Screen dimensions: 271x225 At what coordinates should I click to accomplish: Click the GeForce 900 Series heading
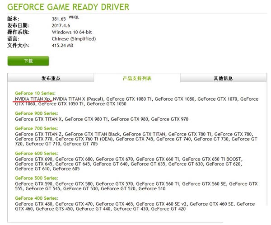point(36,113)
